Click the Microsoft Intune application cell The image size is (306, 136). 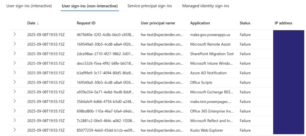[x=212, y=64]
